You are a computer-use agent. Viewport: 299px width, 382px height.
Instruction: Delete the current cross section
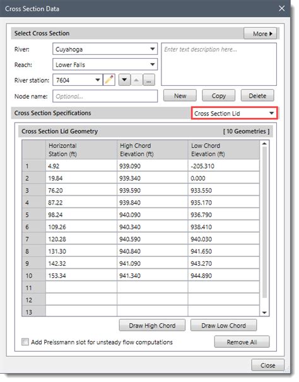pyautogui.click(x=257, y=95)
